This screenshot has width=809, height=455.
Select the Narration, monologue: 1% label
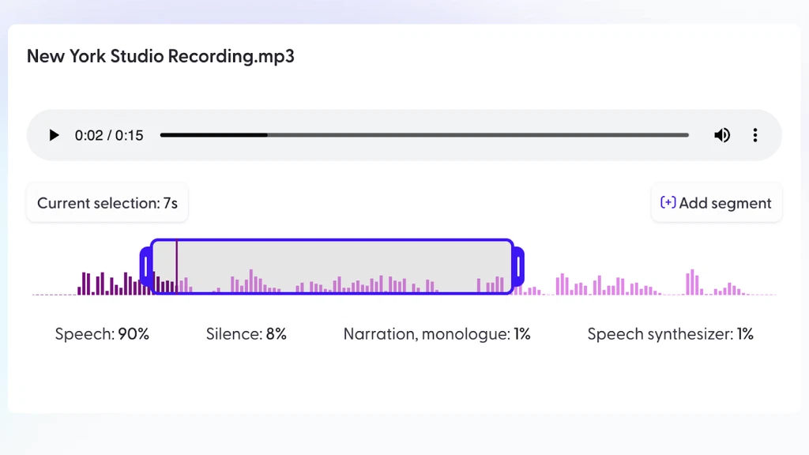tap(436, 334)
